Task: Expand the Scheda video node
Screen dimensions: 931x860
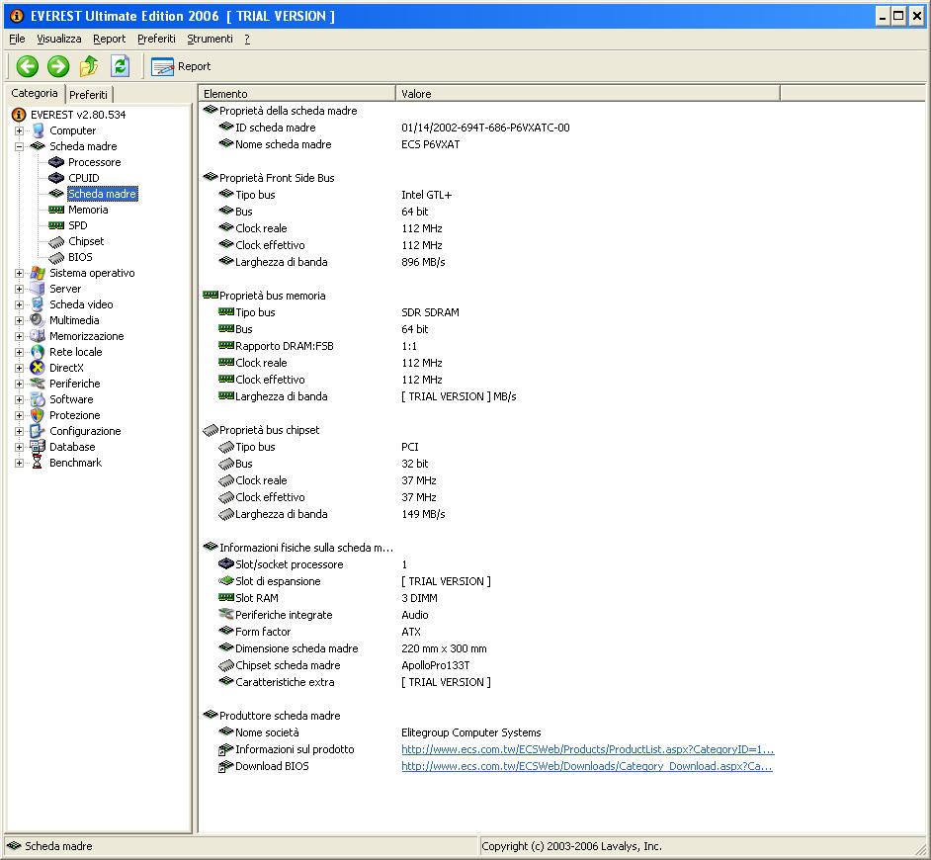Action: [x=19, y=304]
